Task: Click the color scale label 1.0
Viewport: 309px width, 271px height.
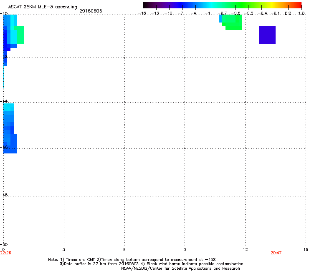Action: (301, 13)
